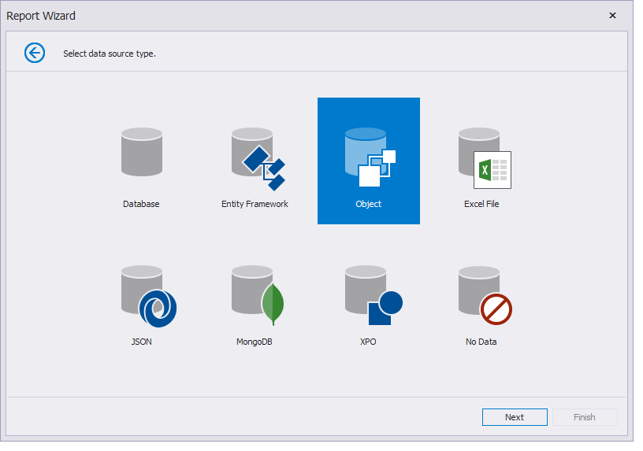Screen dimensions: 643x451
Task: Click the "Excel File" label
Action: tap(481, 204)
